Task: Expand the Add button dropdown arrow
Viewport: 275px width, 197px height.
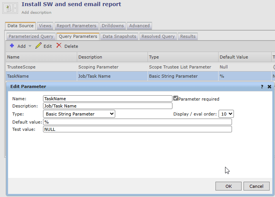Action: point(30,46)
